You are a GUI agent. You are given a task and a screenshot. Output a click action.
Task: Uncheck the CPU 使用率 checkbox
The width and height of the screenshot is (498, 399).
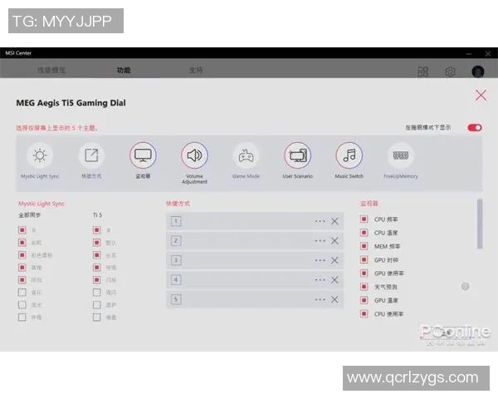[x=364, y=313]
